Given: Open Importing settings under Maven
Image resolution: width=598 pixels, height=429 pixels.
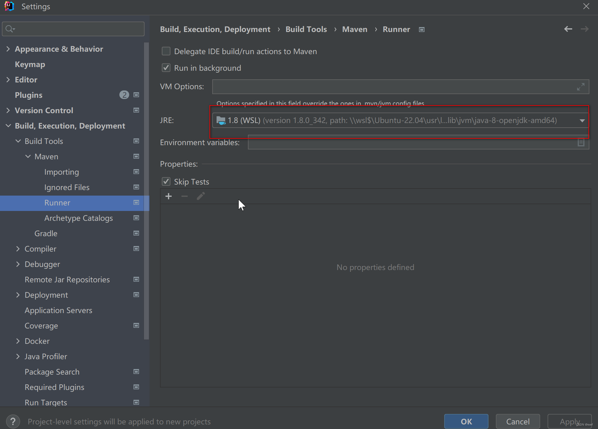Looking at the screenshot, I should click(x=62, y=172).
